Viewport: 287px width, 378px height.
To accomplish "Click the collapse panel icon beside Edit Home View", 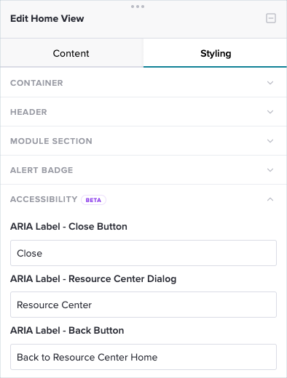I will [x=271, y=18].
